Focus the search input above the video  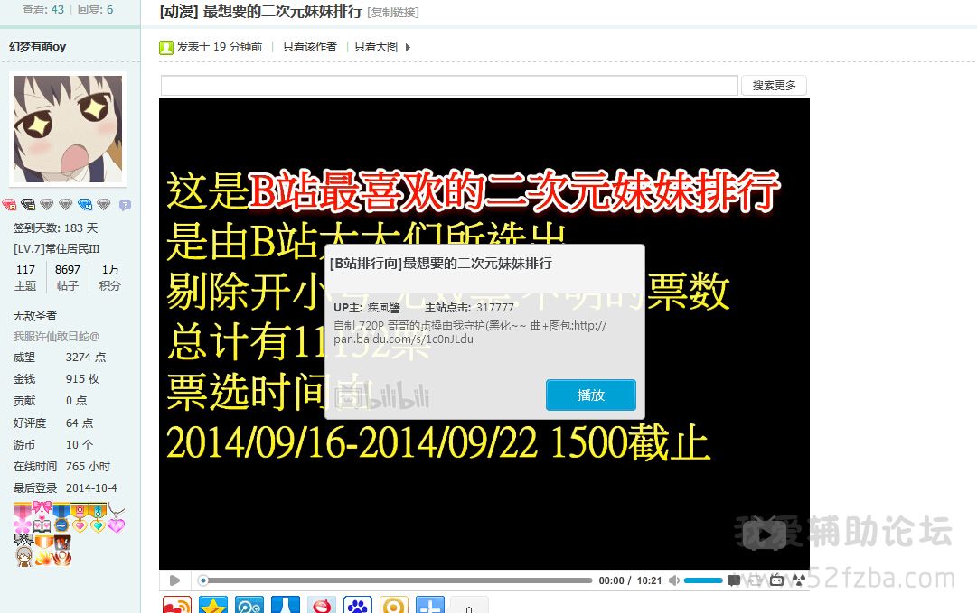tap(449, 85)
